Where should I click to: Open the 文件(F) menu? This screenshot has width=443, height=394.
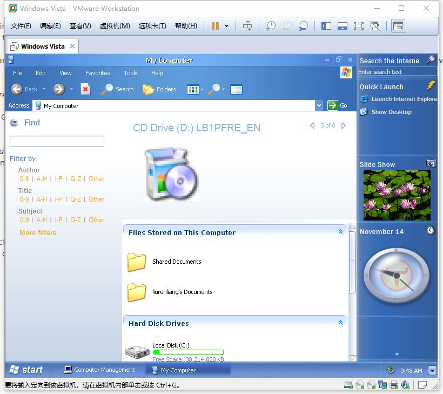21,26
